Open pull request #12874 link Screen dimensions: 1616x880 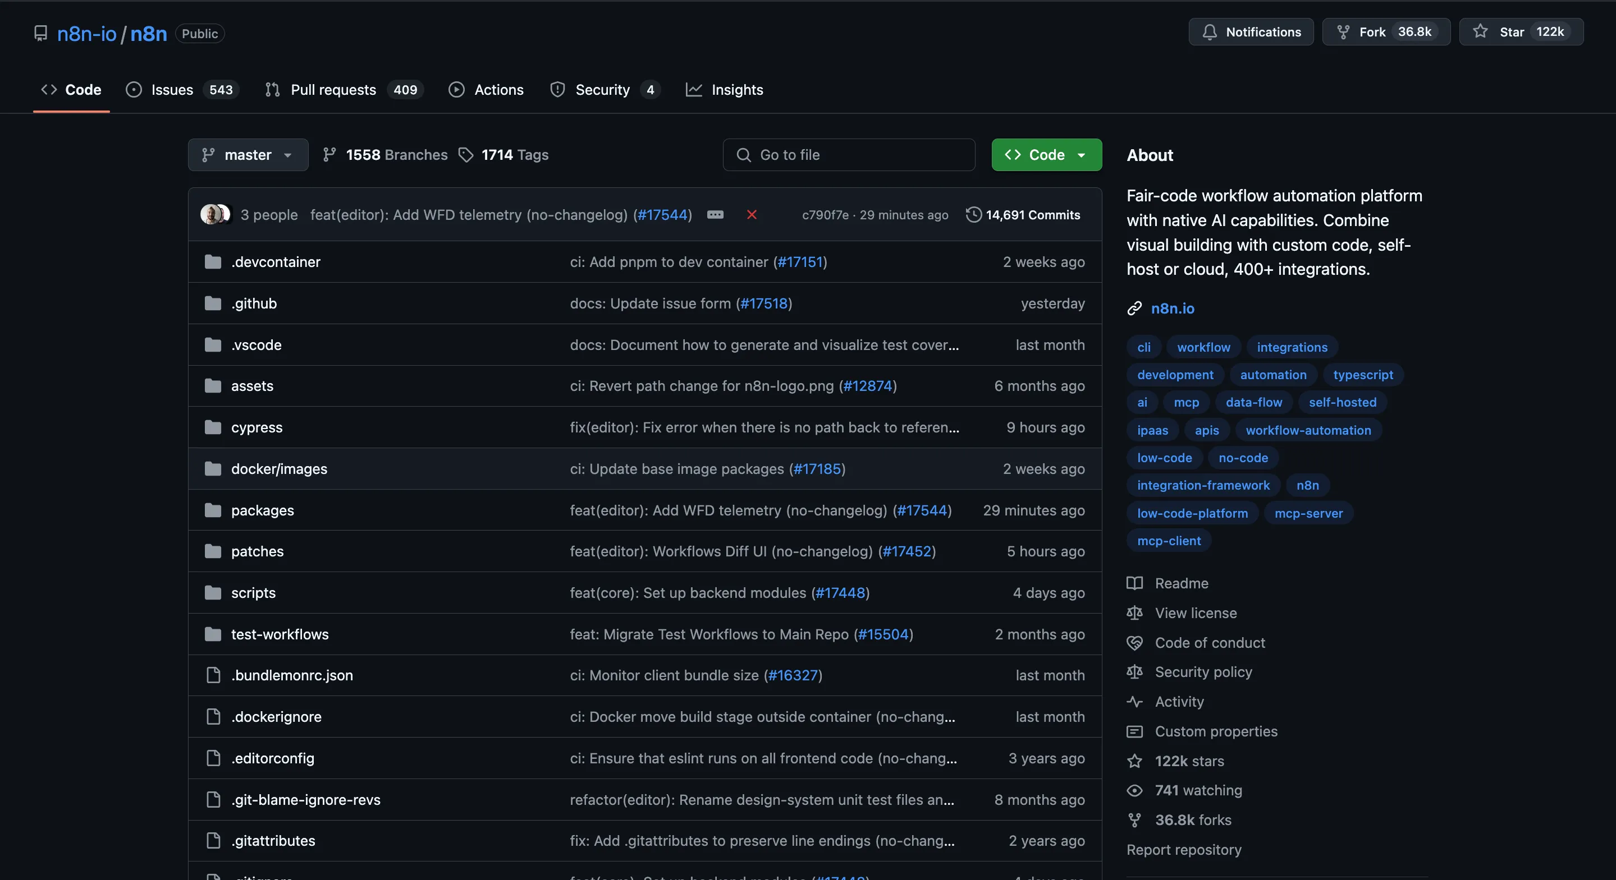[868, 386]
